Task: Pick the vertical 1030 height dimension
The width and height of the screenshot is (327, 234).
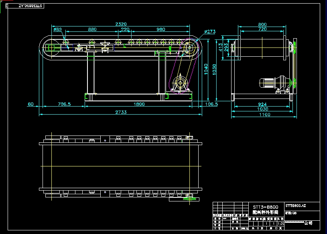Action: pyautogui.click(x=214, y=69)
